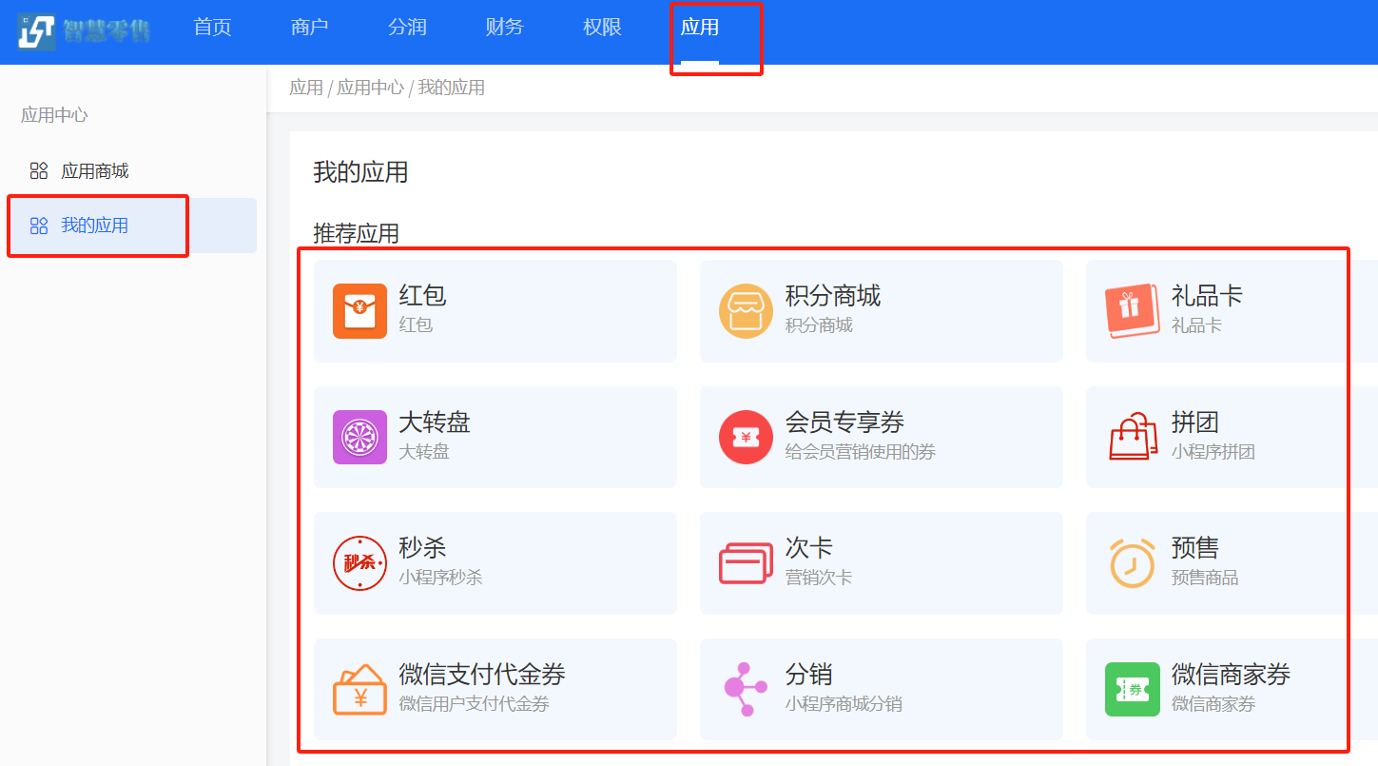Open the 预售 app title
The image size is (1378, 766).
[x=1195, y=548]
